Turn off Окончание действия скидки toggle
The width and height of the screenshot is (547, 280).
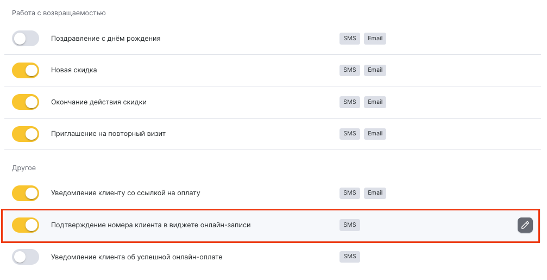coord(26,102)
